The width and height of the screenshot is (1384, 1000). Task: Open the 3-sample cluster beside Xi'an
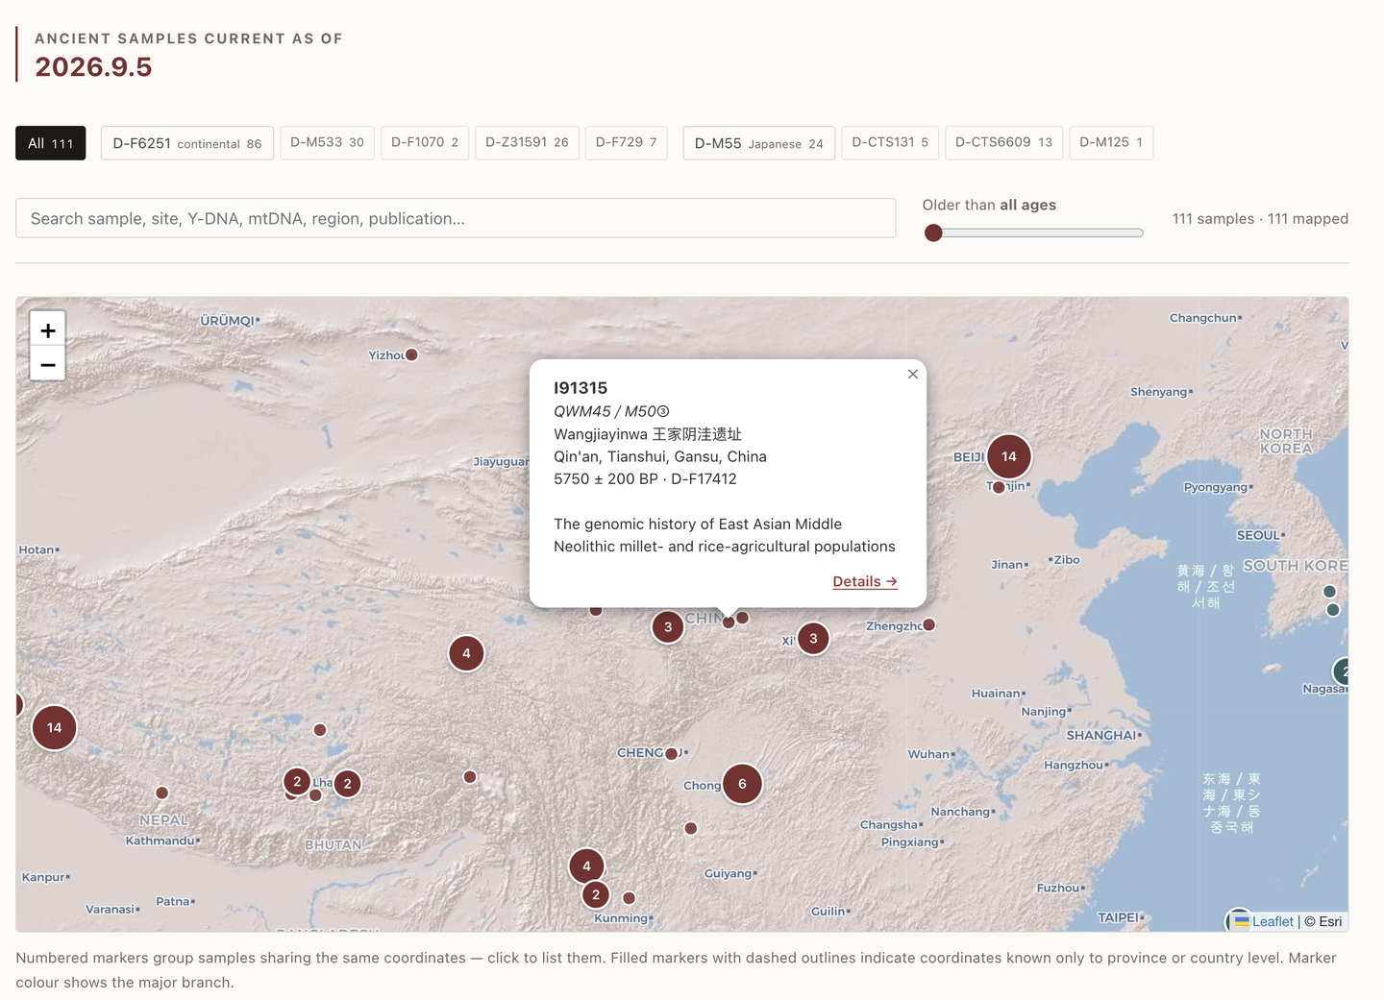[x=813, y=638]
